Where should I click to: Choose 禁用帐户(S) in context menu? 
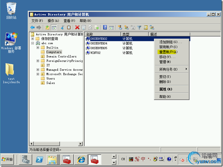(172, 47)
